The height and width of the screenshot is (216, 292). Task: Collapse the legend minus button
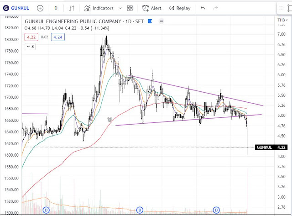point(161,21)
